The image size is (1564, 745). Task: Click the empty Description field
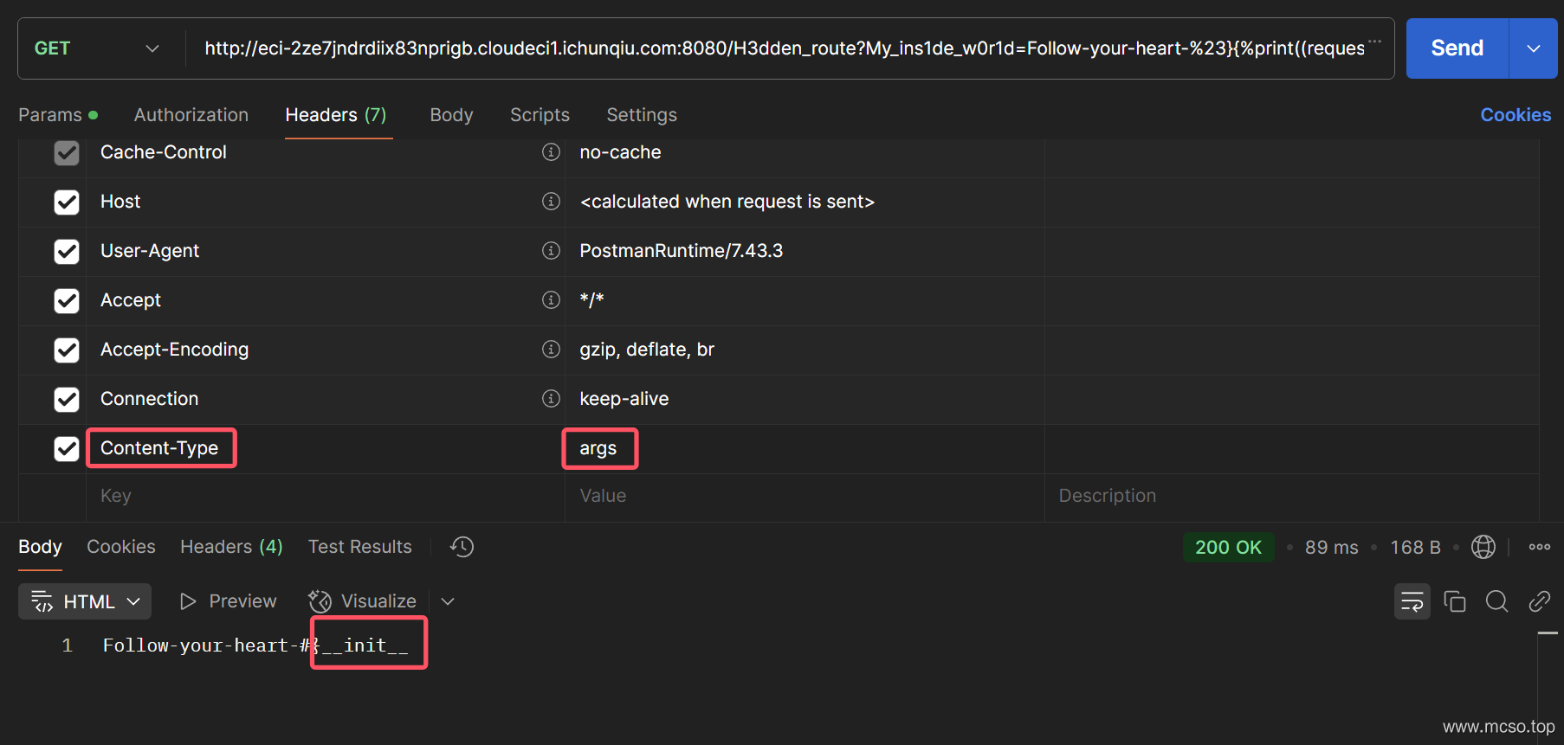[1291, 496]
